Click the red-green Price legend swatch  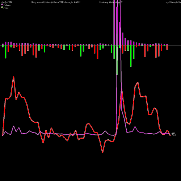[2, 8]
